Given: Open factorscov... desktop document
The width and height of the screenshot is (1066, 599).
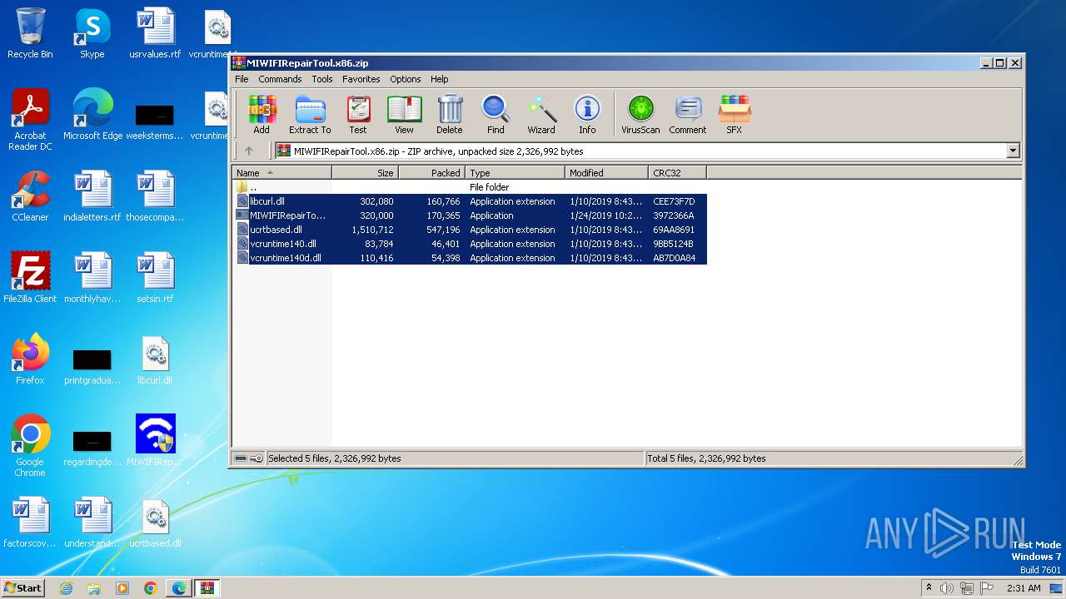Looking at the screenshot, I should click(30, 522).
